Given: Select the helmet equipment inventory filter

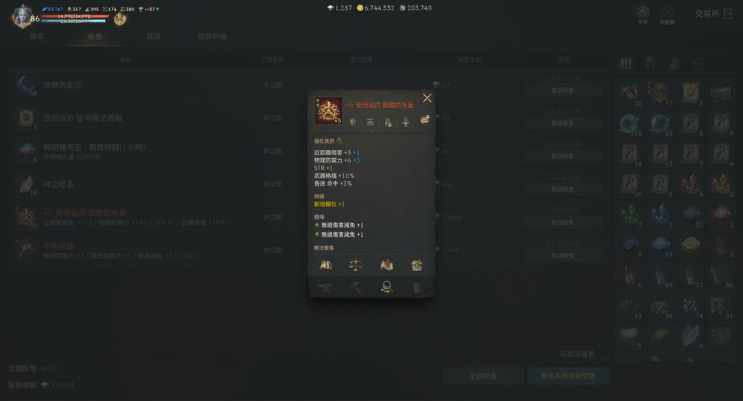Looking at the screenshot, I should [650, 63].
